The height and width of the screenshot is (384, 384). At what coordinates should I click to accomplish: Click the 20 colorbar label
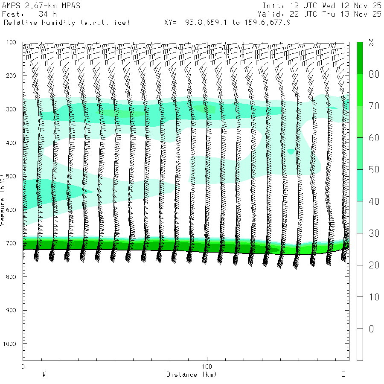pos(374,265)
